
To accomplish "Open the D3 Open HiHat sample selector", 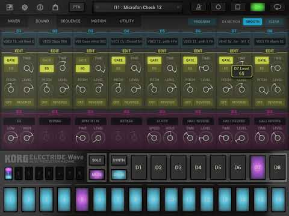I will (x=90, y=41).
